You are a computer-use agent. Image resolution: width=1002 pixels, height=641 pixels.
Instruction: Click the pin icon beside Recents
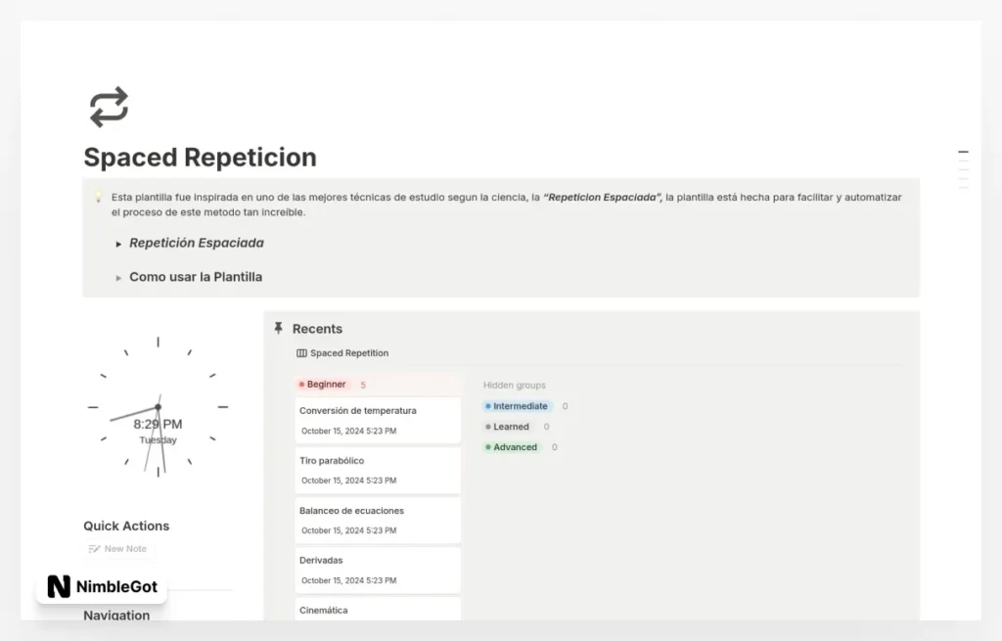pyautogui.click(x=279, y=328)
